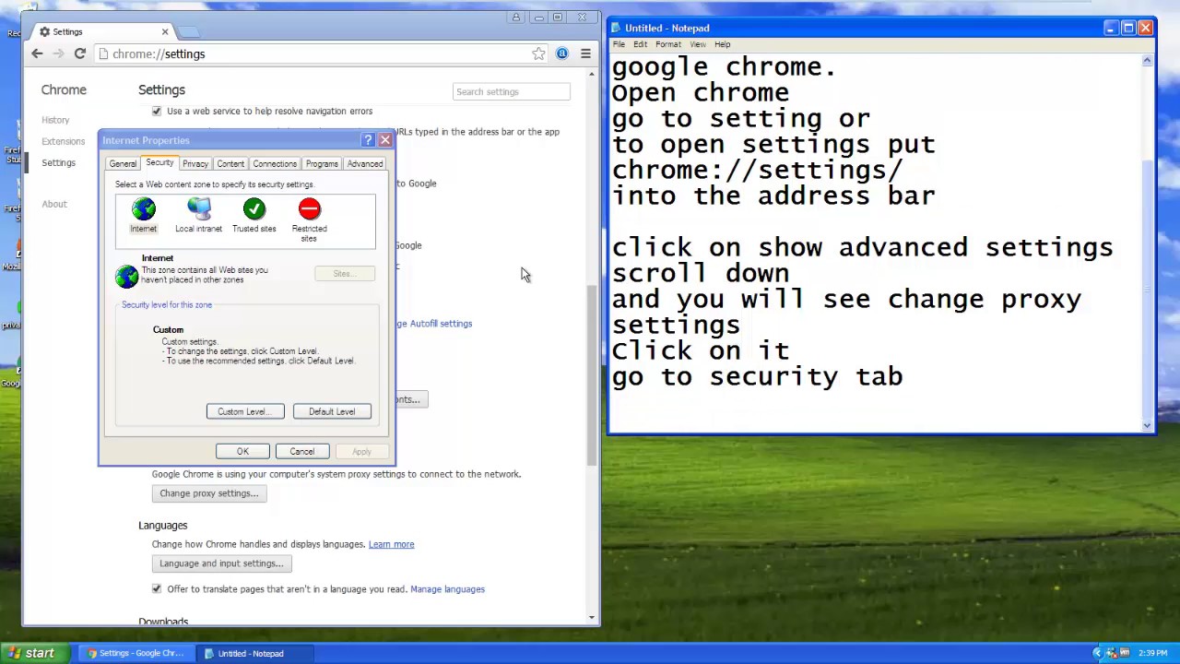Screen dimensions: 1180x664
Task: Click the Search settings field
Action: [x=512, y=91]
